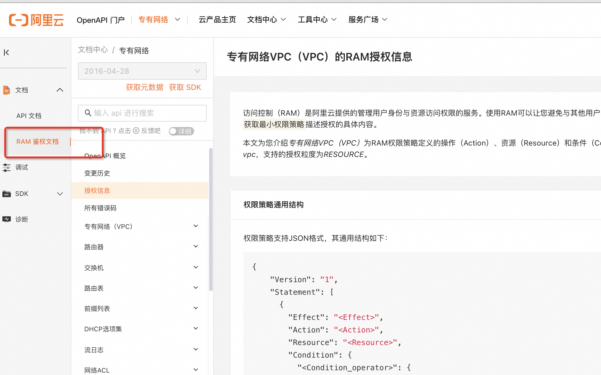Viewport: 601px width, 375px height.
Task: Expand the 路由表 API group
Action: (x=196, y=288)
